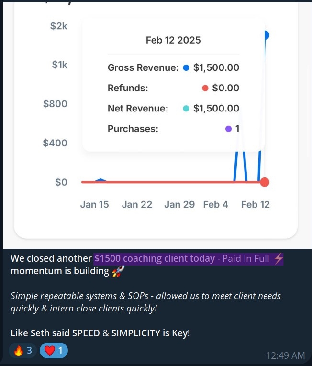The height and width of the screenshot is (366, 312).
Task: Select the blue data point at chart top
Action: pos(265,35)
